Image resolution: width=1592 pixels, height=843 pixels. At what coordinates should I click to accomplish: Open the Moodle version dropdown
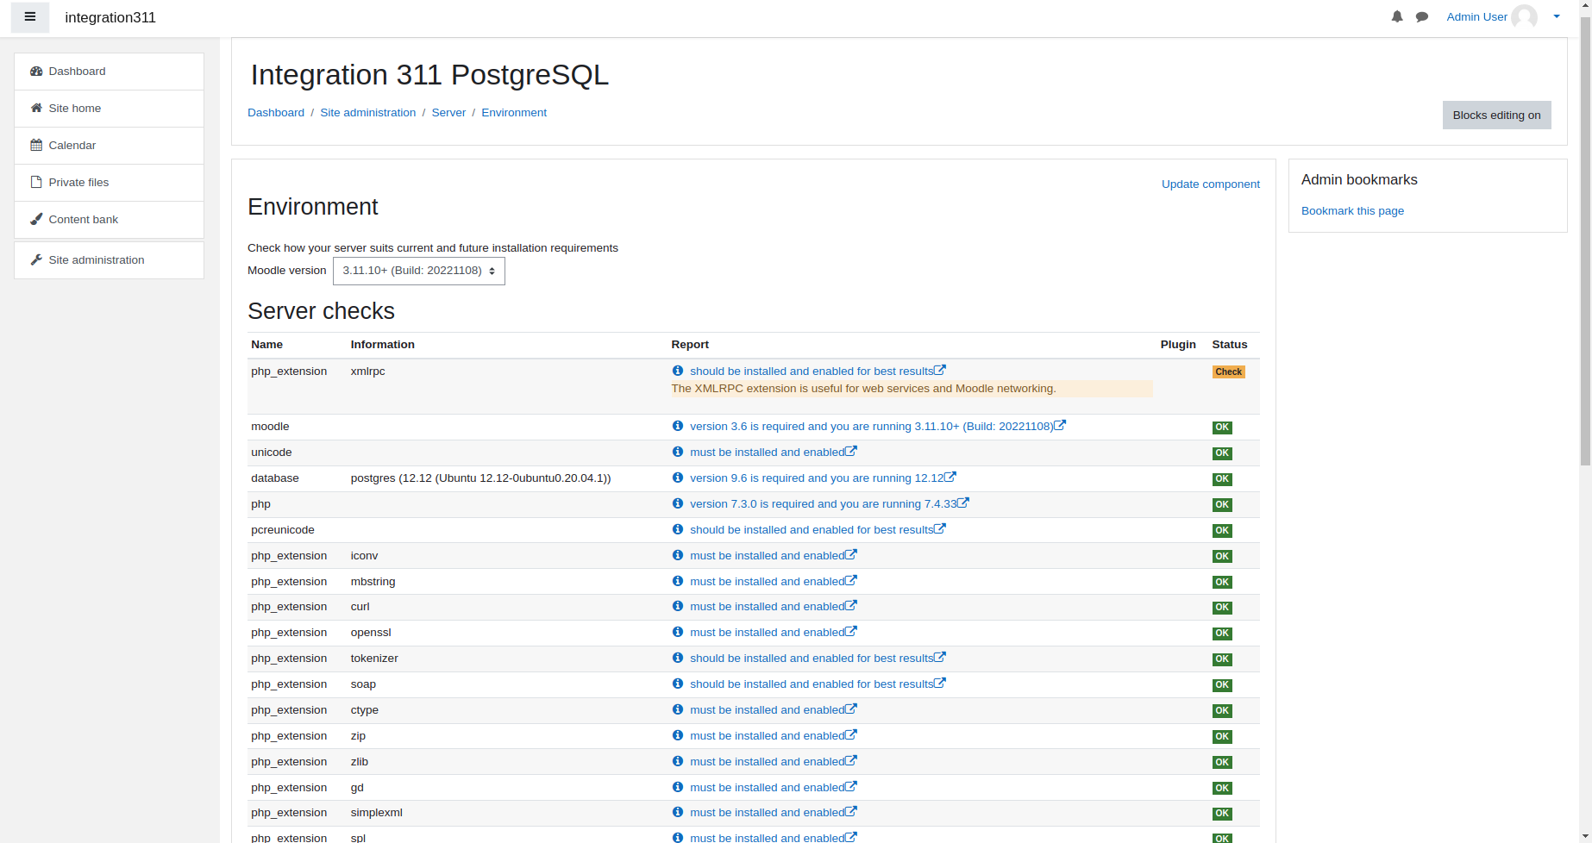point(419,271)
